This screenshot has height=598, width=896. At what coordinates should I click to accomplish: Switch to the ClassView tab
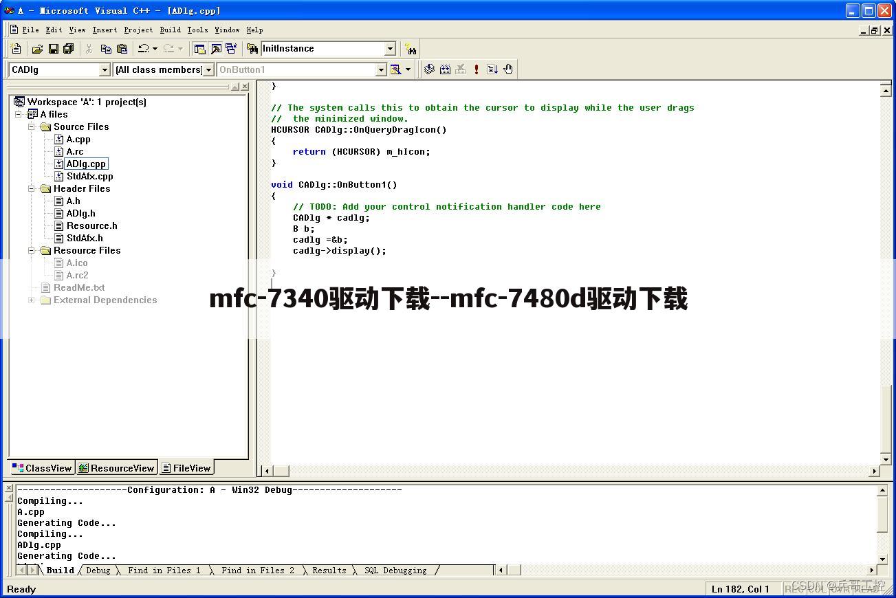click(x=42, y=468)
